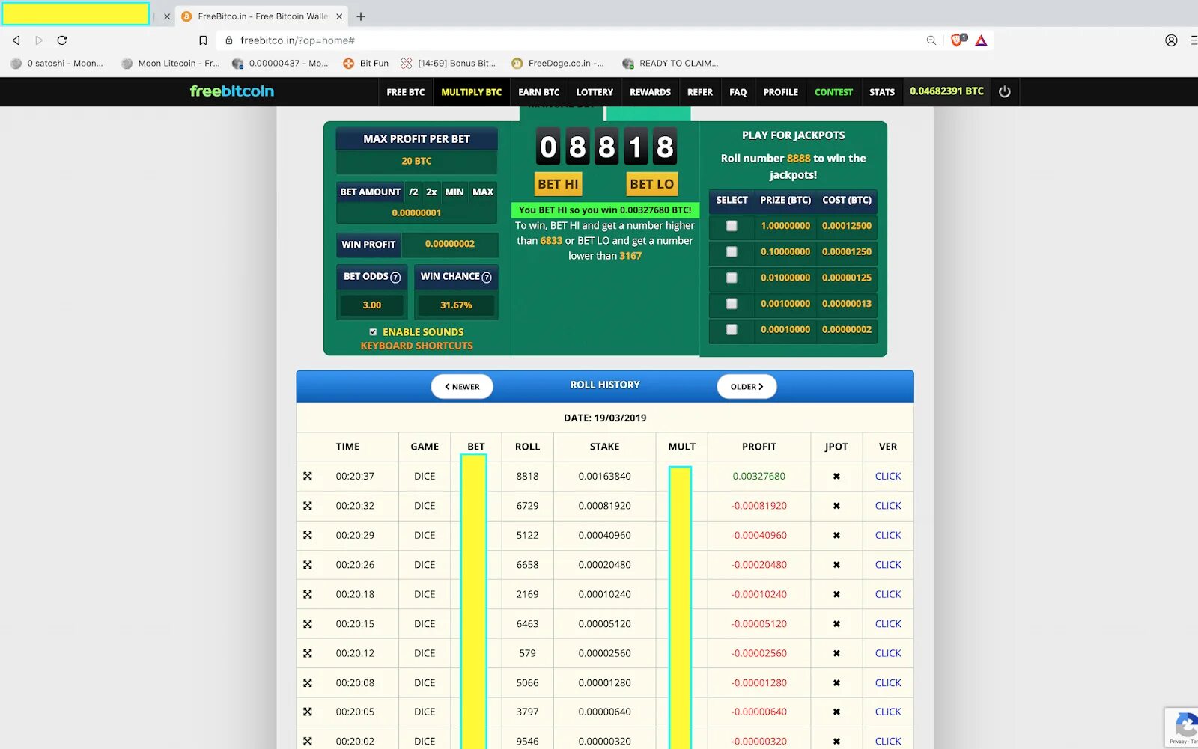The image size is (1198, 749).
Task: Click the bet amount input field
Action: pyautogui.click(x=416, y=213)
